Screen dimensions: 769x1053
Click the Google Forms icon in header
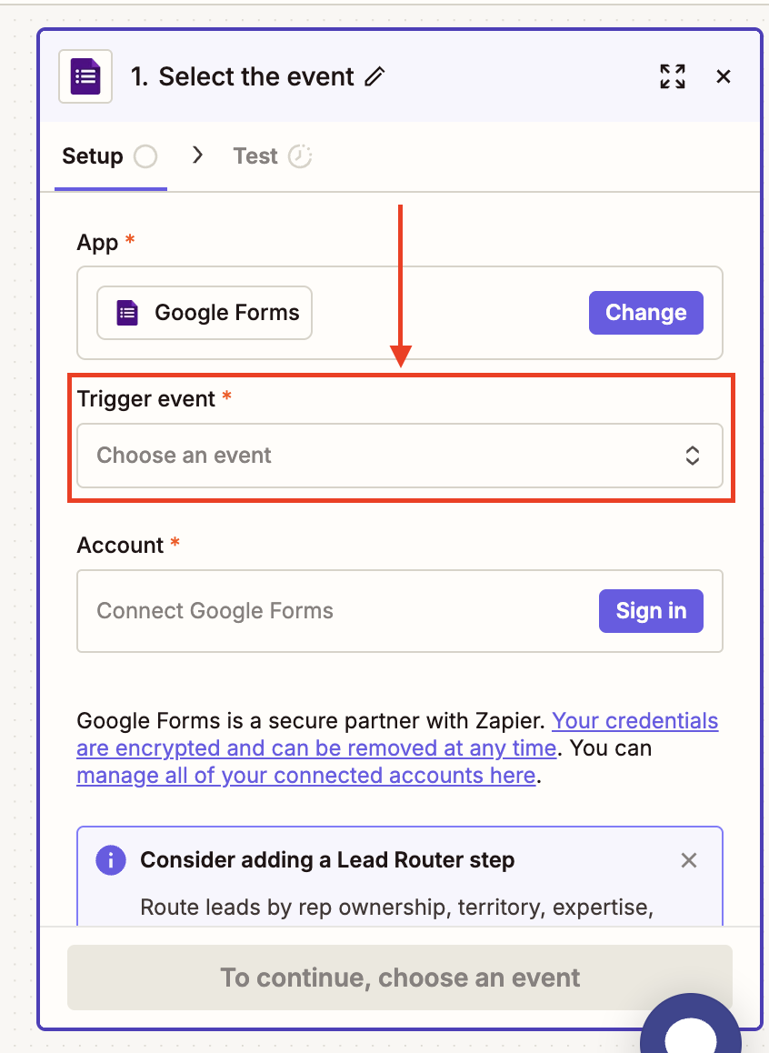[x=85, y=76]
